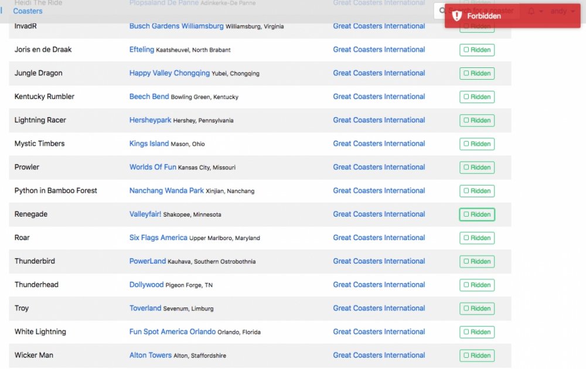Go to Hersheypark page
The image size is (586, 369).
tap(150, 120)
